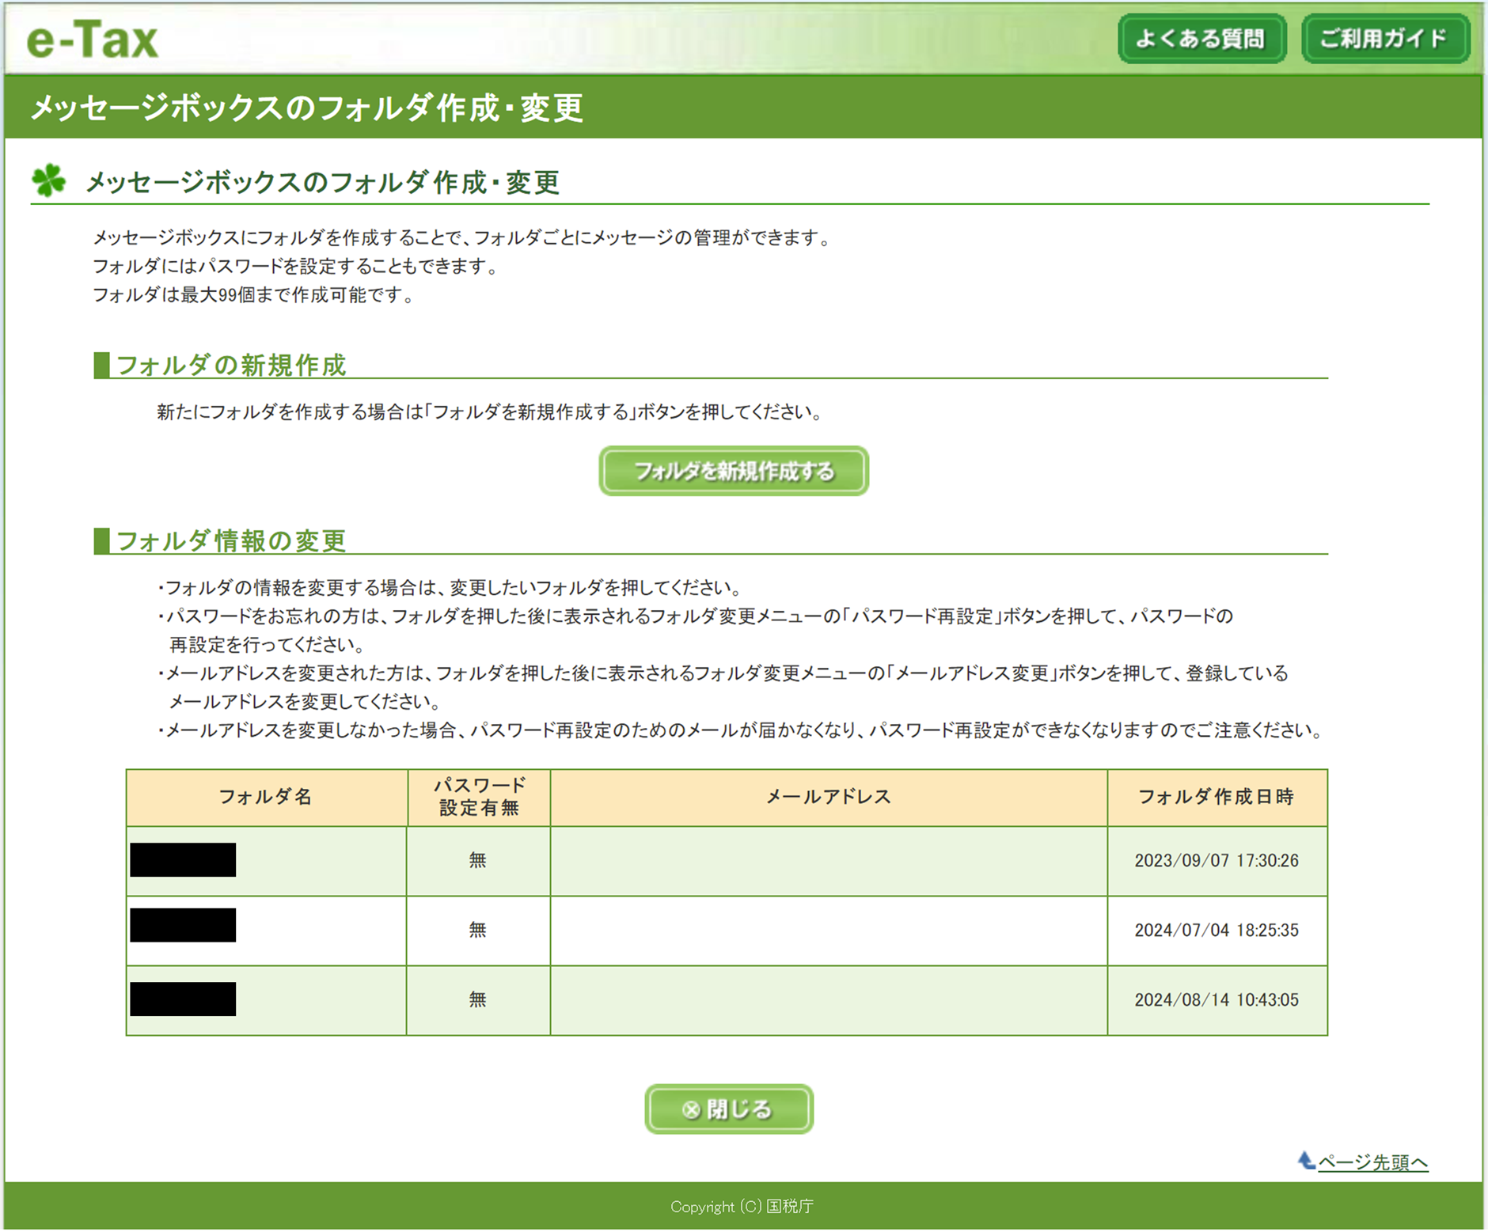1488x1232 pixels.
Task: Select the folder created 2024/07/04 18:25:35
Action: [183, 925]
